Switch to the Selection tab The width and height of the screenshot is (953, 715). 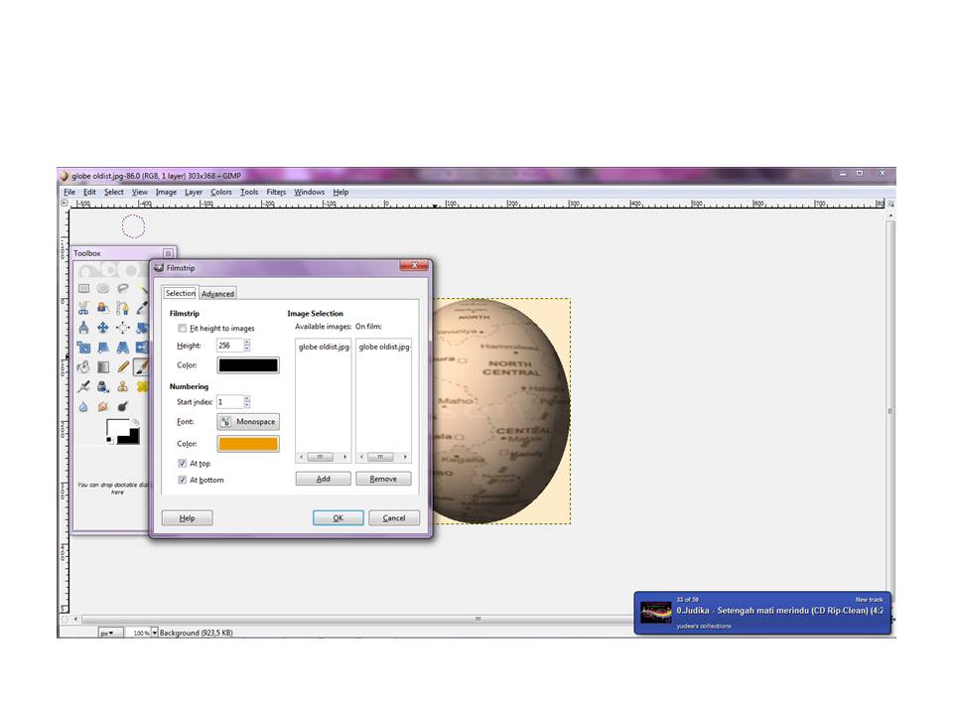[x=180, y=293]
